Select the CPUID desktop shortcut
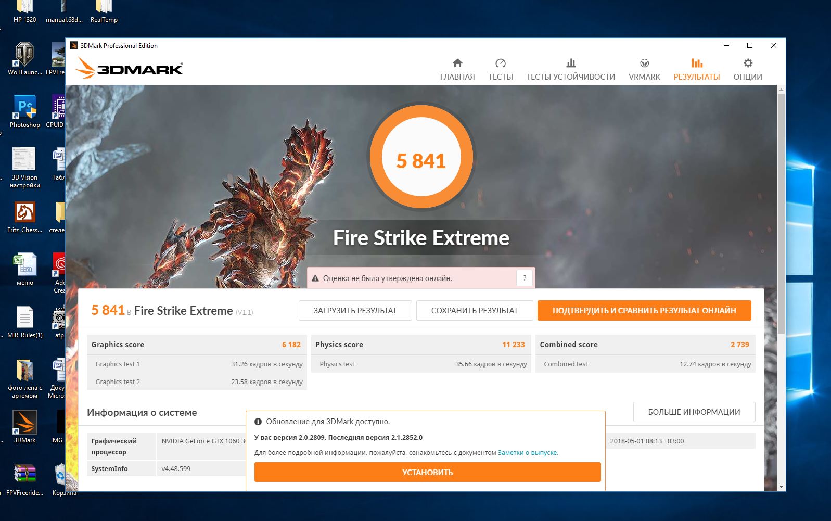Screen dimensions: 831x521 56,111
